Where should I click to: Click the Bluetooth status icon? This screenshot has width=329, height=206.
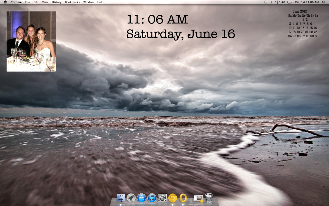271,2
